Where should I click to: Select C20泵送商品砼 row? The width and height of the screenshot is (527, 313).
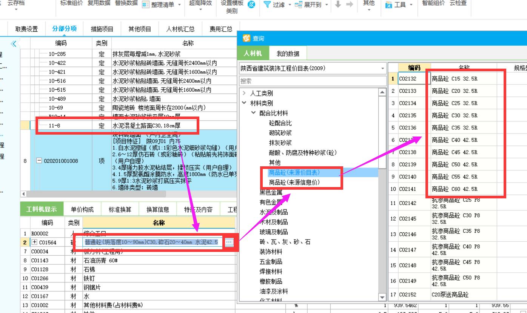[x=458, y=295]
